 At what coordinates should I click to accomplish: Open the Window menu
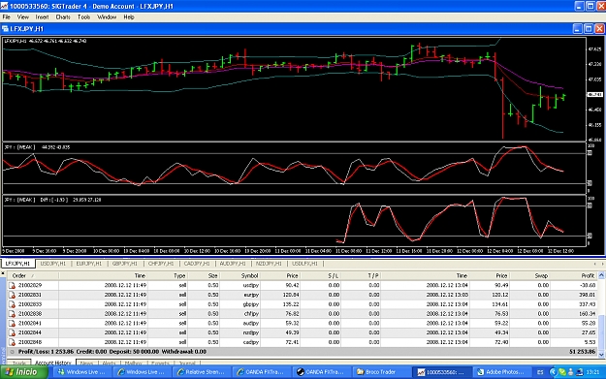[107, 17]
